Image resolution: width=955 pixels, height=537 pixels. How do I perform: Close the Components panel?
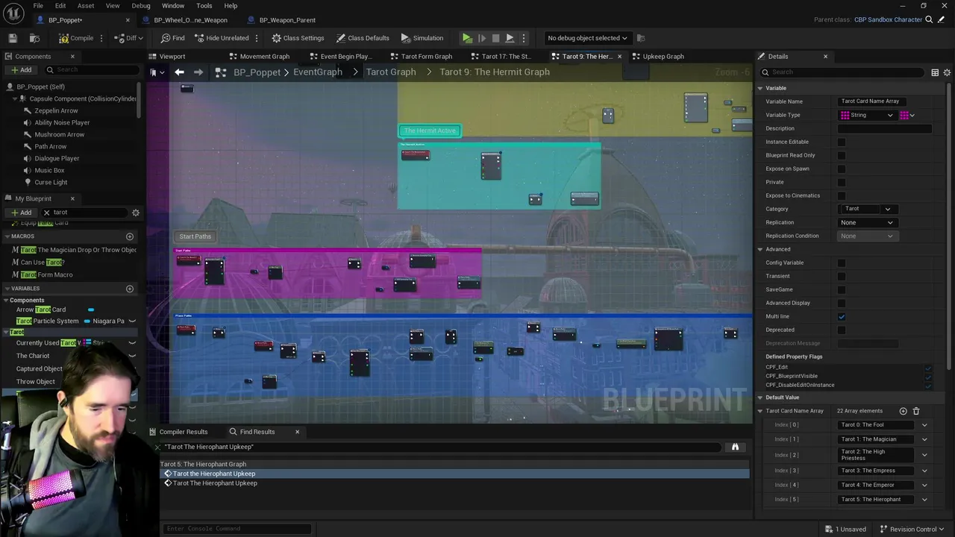[72, 57]
